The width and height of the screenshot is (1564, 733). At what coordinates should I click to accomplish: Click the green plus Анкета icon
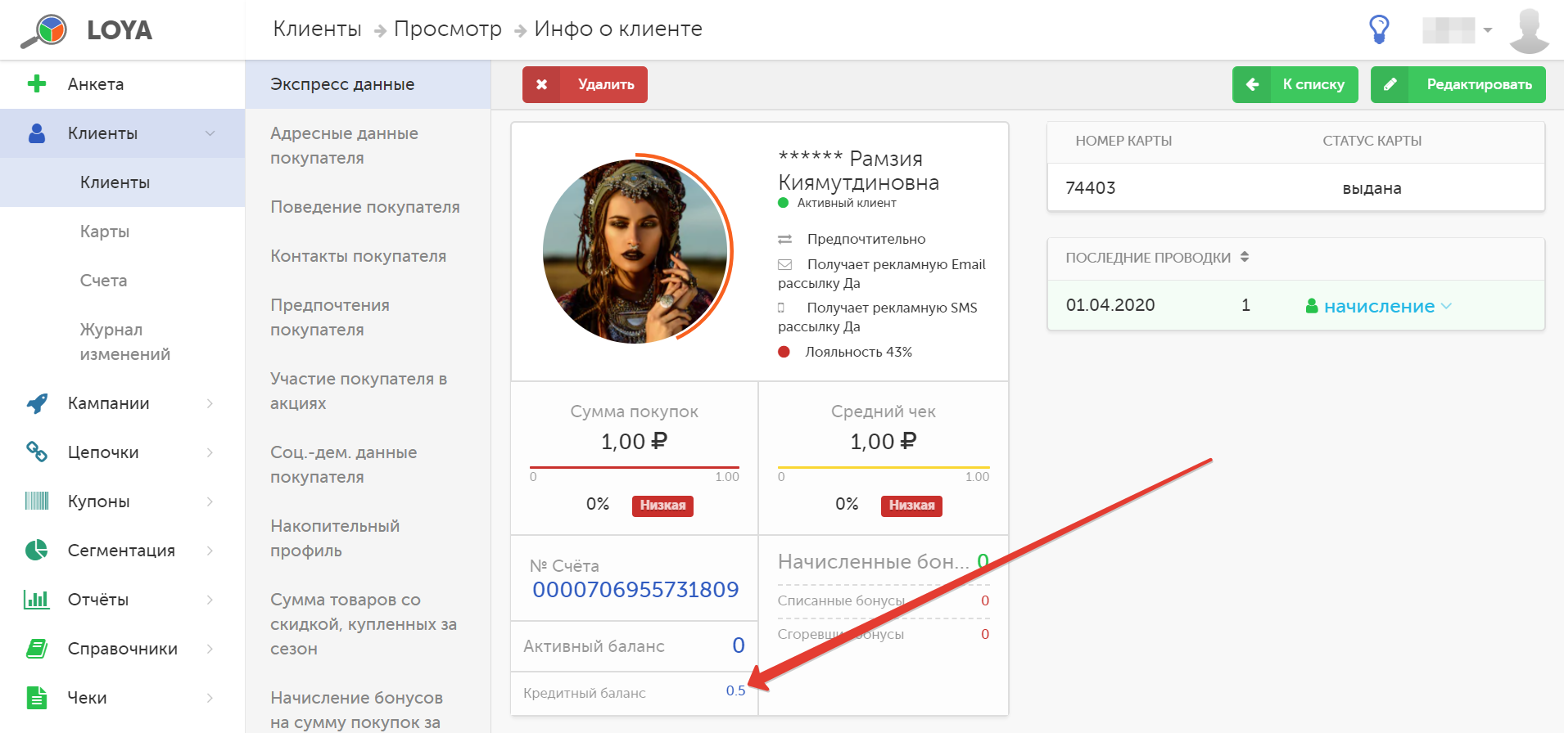tap(36, 83)
